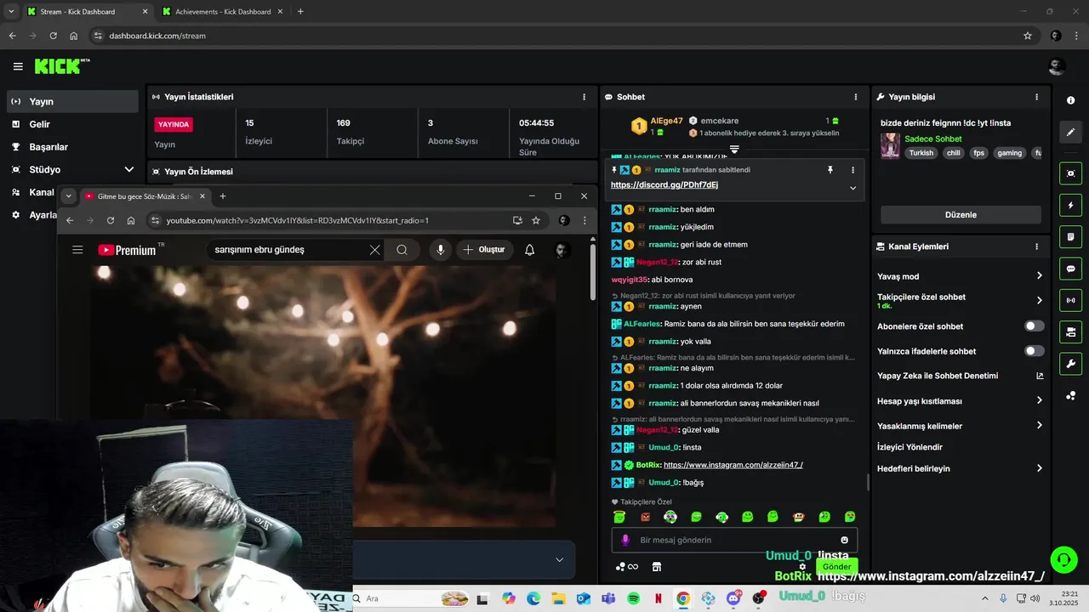Open the Sadece Sohbet category link

pyautogui.click(x=933, y=139)
